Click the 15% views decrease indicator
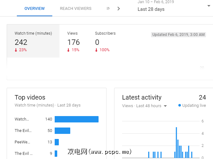The height and width of the screenshot is (159, 213). coord(73,50)
